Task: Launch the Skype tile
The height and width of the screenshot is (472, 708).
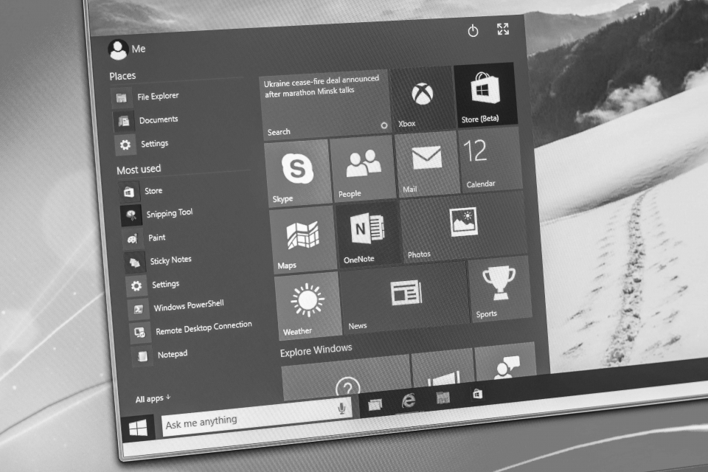Action: (298, 173)
